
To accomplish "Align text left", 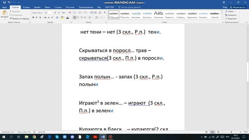I will click(75, 17).
